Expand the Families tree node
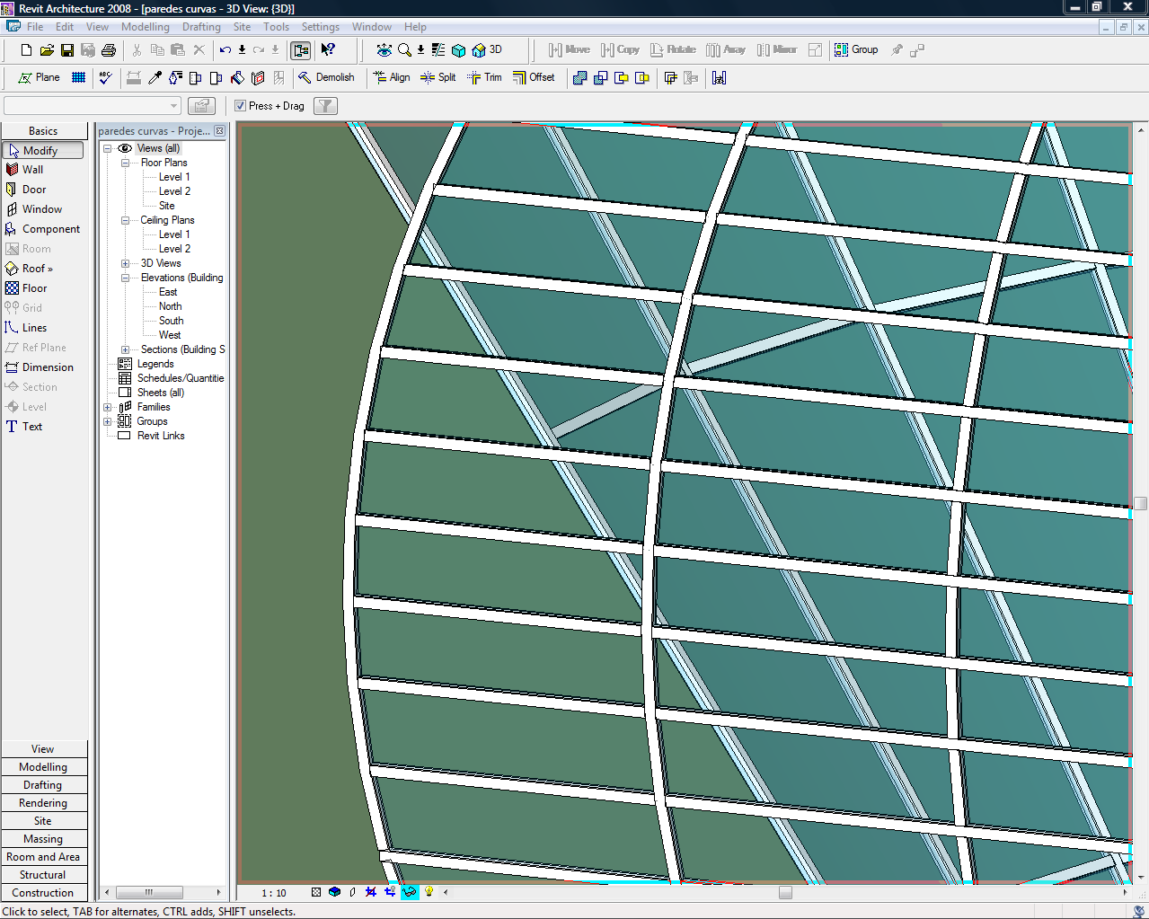The image size is (1149, 919). [x=108, y=407]
